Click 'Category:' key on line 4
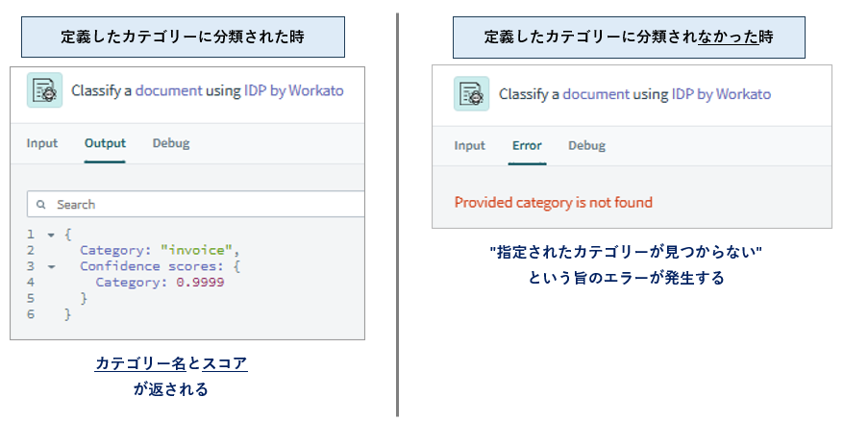 tap(132, 282)
